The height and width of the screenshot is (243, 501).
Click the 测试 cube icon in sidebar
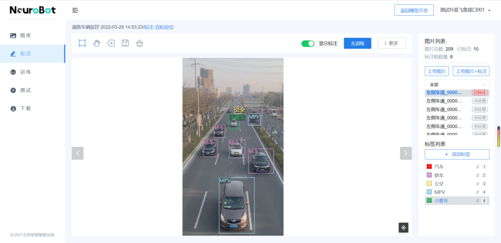point(13,90)
